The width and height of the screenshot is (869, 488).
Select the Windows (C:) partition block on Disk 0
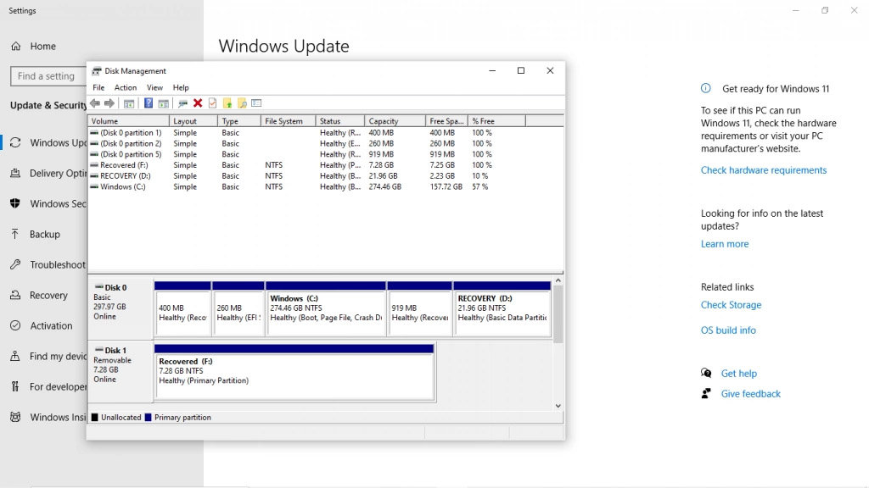point(326,308)
